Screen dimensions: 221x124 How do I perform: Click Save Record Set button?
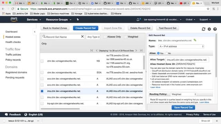point(183,107)
